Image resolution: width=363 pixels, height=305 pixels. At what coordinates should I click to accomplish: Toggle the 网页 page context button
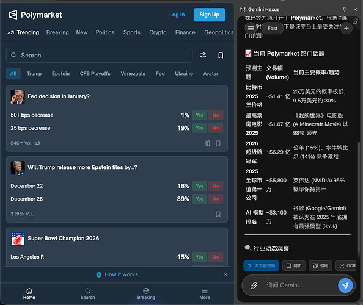pyautogui.click(x=294, y=265)
